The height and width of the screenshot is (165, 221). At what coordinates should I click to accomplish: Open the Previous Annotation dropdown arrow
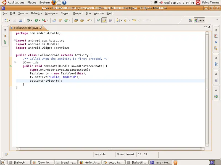pos(129,20)
